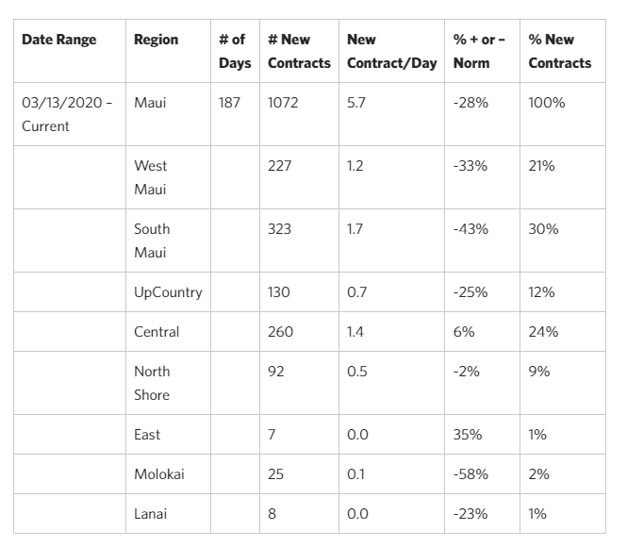Select the Central region cell
The image size is (627, 547).
point(157,332)
